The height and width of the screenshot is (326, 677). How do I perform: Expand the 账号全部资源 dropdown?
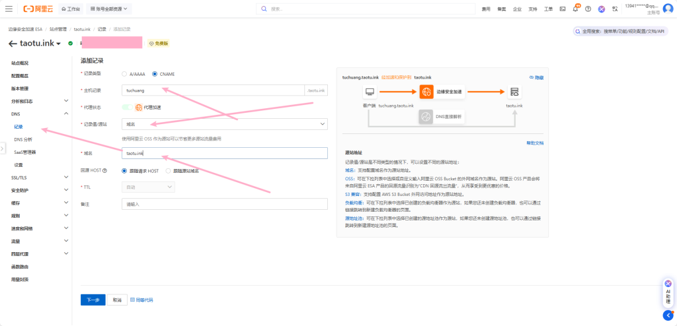click(x=109, y=9)
